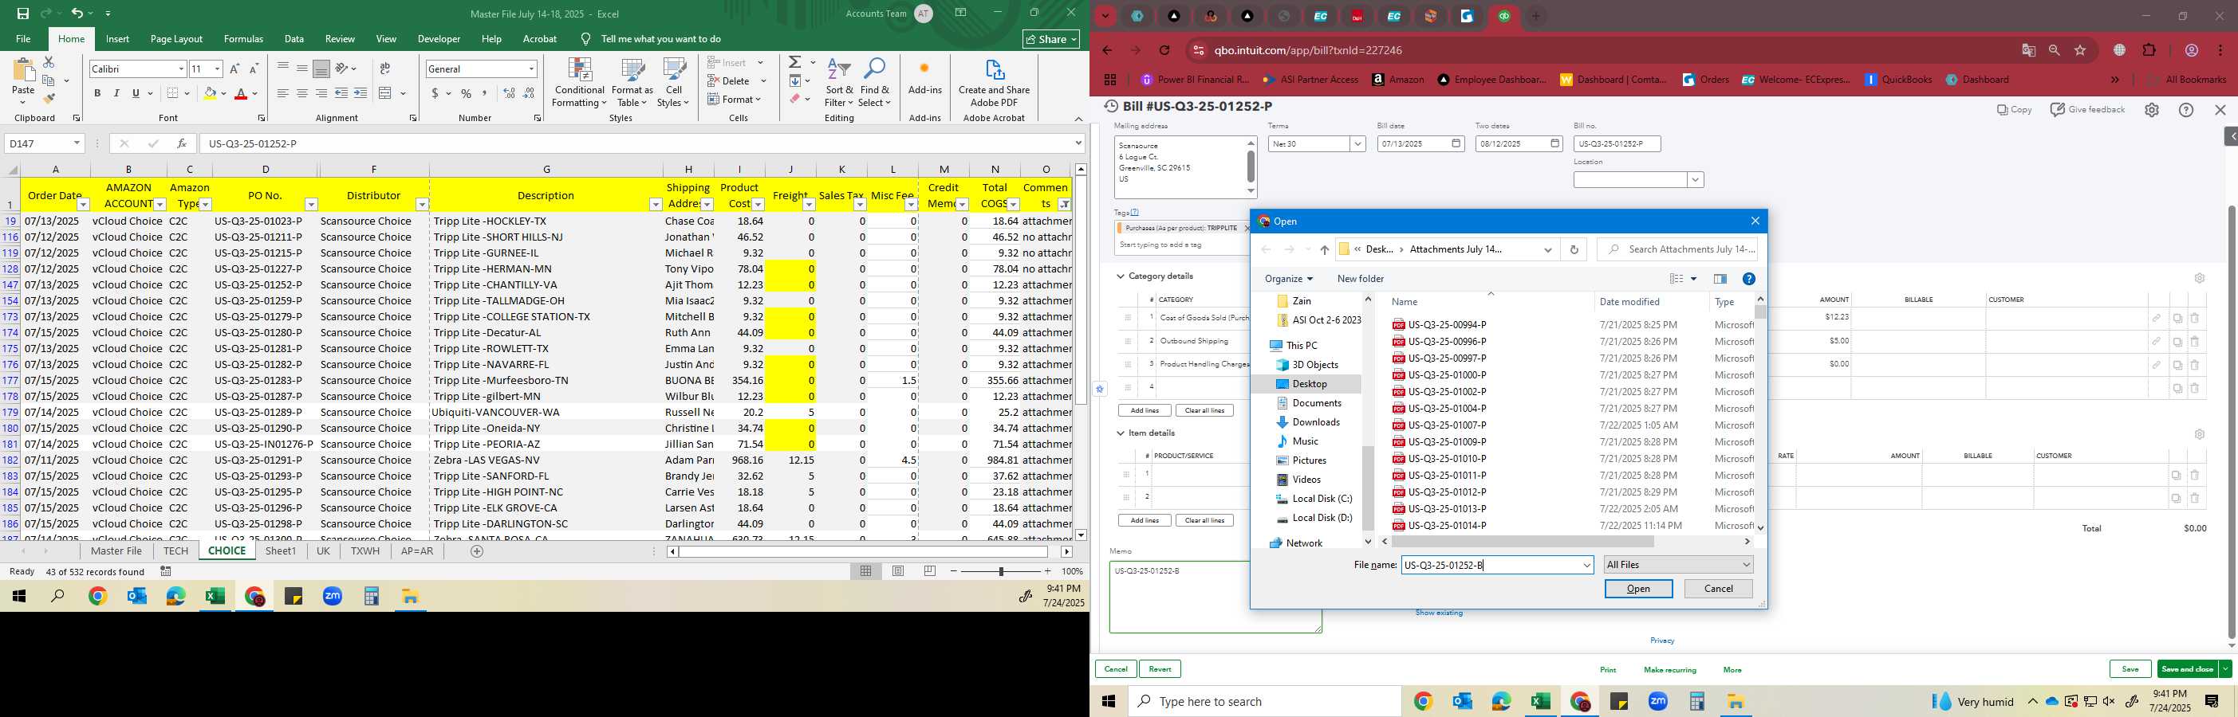Click Excel Font Color red swatch button
This screenshot has width=2238, height=717.
coord(242,93)
